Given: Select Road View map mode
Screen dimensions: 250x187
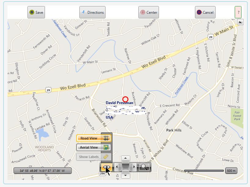Looking at the screenshot, I should click(94, 138).
